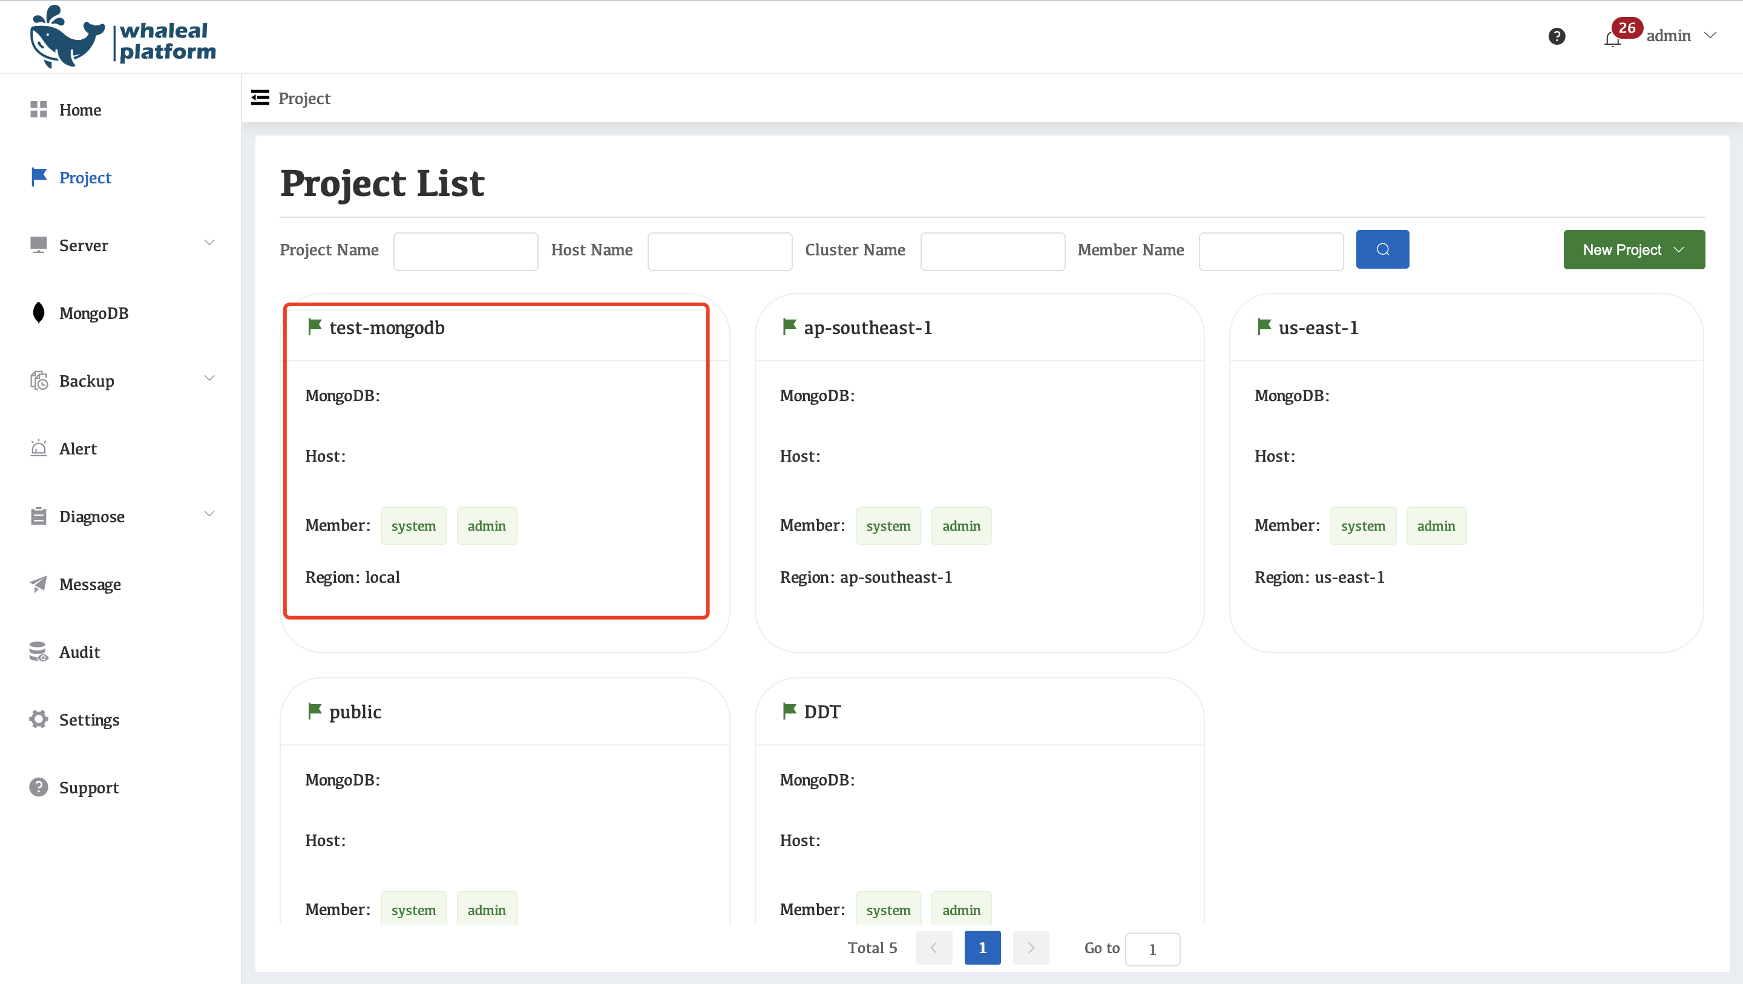1743x984 pixels.
Task: Open notifications bell with 26 badge
Action: tap(1612, 39)
